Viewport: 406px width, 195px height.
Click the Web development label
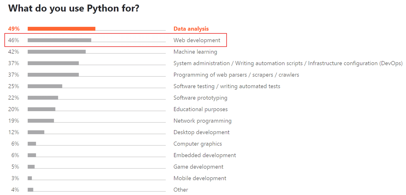pyautogui.click(x=197, y=40)
